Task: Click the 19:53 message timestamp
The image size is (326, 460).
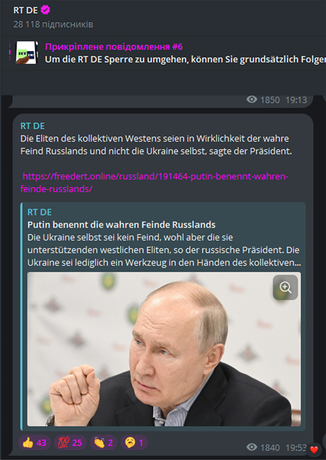Action: (x=296, y=447)
